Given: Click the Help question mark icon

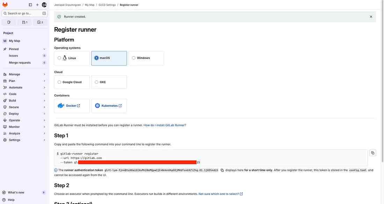Looking at the screenshot, I should [4, 200].
